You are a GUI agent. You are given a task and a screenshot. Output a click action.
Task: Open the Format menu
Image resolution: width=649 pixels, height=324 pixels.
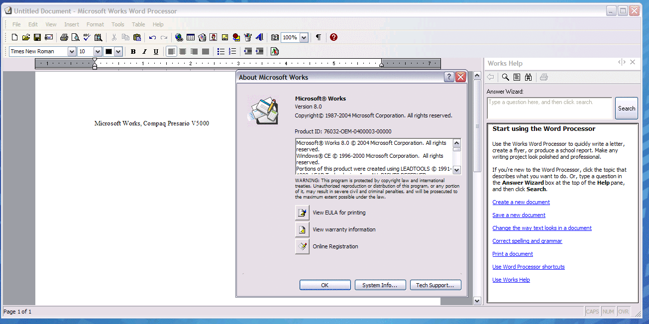pyautogui.click(x=95, y=24)
